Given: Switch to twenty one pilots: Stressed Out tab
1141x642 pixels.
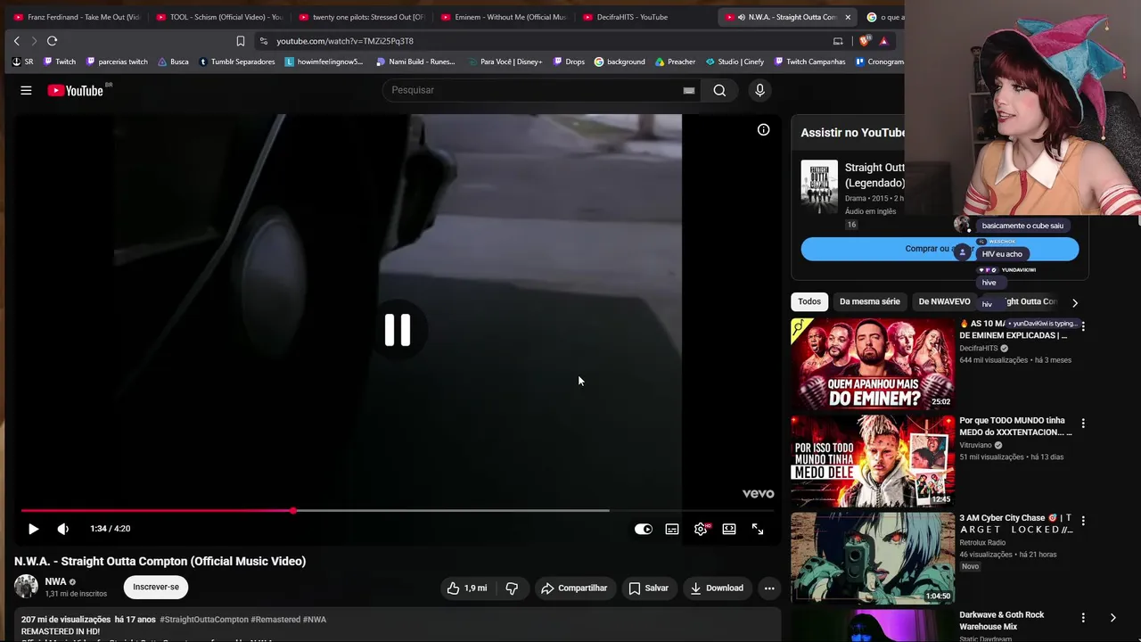Looking at the screenshot, I should click(361, 17).
